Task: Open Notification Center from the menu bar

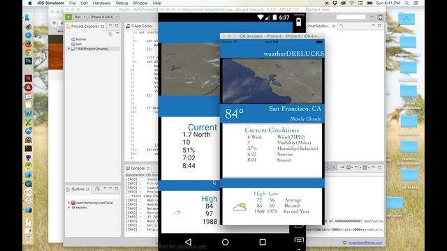Action: pos(416,3)
